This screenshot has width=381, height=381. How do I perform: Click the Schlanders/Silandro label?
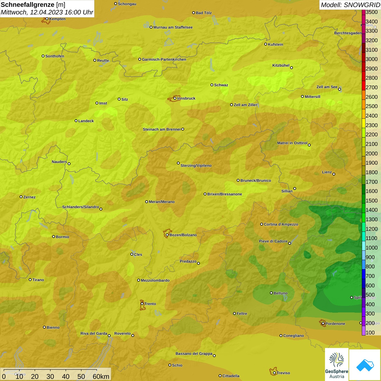[81, 207]
